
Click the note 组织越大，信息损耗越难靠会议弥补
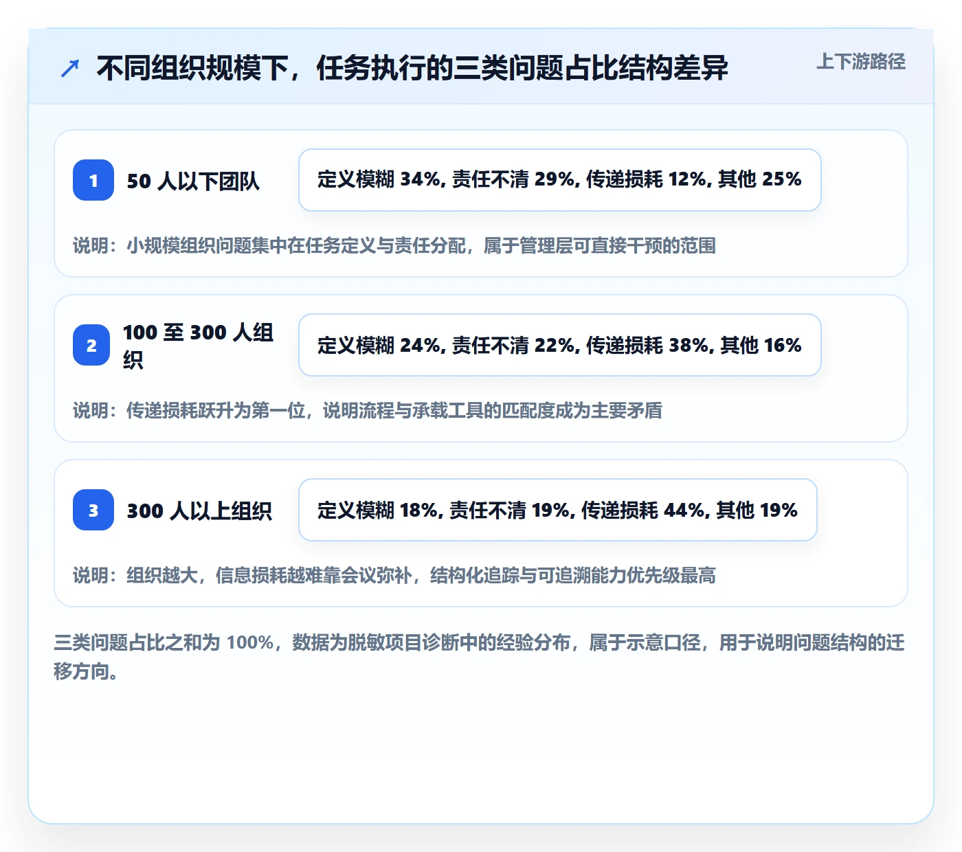pyautogui.click(x=394, y=575)
